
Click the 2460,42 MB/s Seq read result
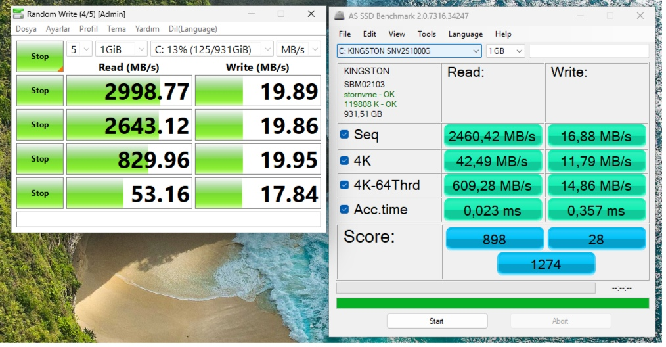[x=493, y=136]
